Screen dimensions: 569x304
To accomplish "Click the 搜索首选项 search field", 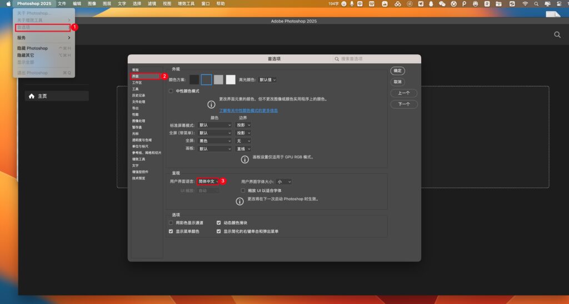I will [376, 59].
